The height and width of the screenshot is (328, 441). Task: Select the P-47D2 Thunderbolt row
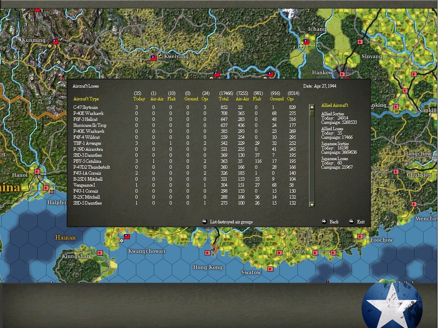click(185, 167)
